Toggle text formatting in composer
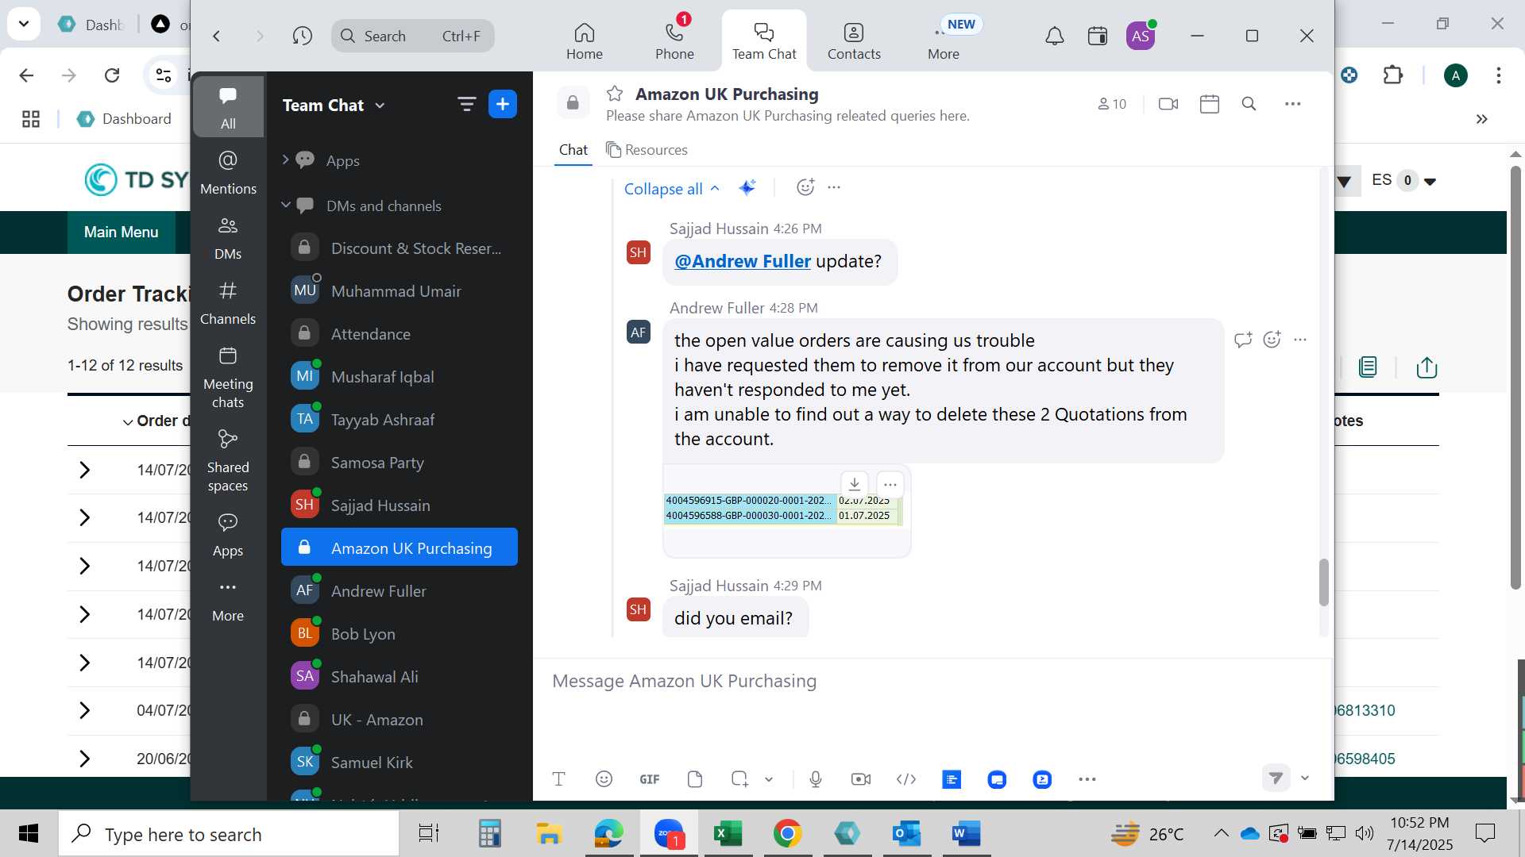The width and height of the screenshot is (1525, 857). pos(559,779)
